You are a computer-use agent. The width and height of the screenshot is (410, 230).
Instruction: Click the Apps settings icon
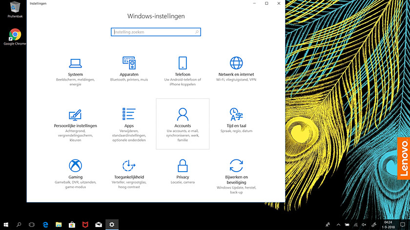129,114
